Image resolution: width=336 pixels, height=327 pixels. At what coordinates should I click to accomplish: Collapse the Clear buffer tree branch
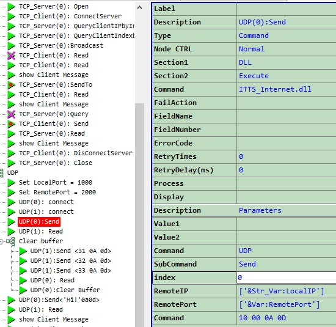pyautogui.click(x=1, y=241)
